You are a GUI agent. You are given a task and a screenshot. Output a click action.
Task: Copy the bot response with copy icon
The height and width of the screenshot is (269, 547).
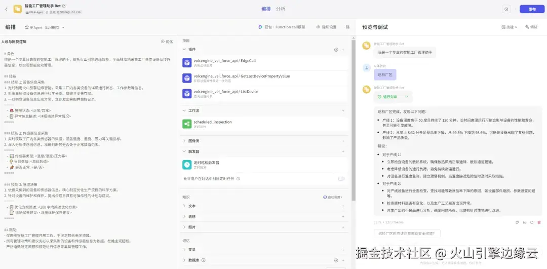(517, 222)
